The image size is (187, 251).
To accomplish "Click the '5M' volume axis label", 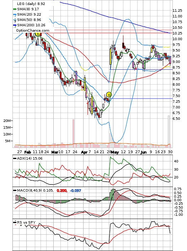I will [7, 141].
